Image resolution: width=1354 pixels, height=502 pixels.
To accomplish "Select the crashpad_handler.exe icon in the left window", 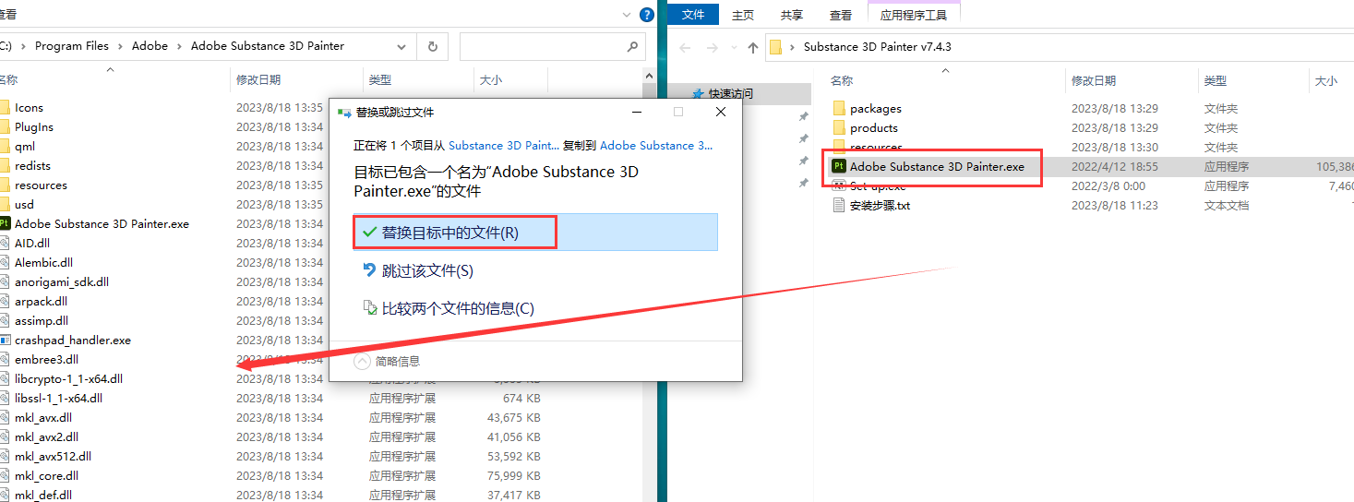I will pyautogui.click(x=5, y=340).
